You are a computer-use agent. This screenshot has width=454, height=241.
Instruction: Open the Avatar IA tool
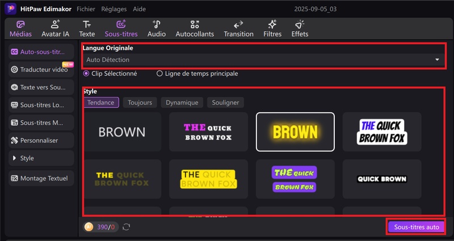(x=54, y=25)
